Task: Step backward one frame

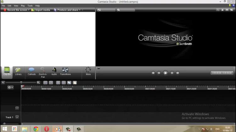Action: [x=159, y=73]
